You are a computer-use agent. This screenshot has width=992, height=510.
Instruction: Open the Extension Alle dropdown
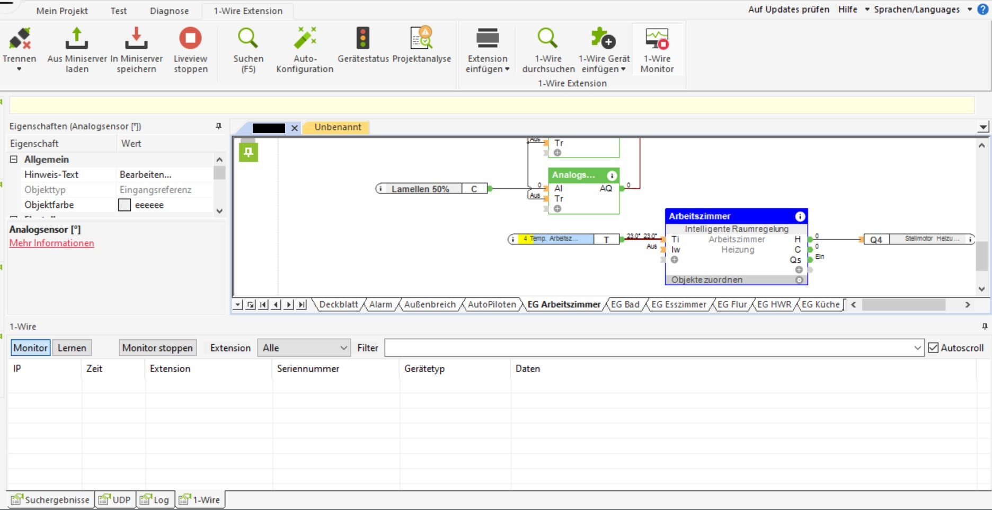click(x=304, y=348)
